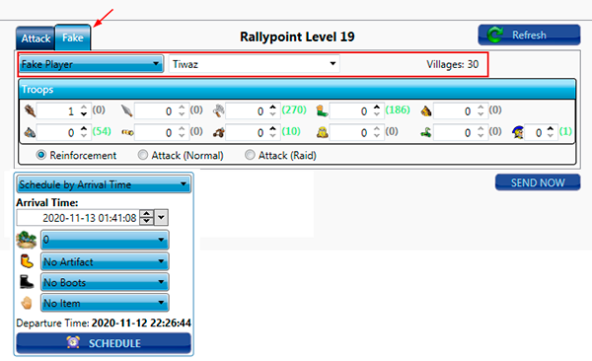Select the Attack (Normal) radio option
592x361 pixels.
click(181, 155)
